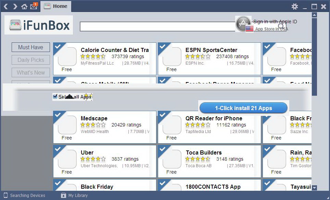Open the Calorie Counter app icon

click(67, 56)
